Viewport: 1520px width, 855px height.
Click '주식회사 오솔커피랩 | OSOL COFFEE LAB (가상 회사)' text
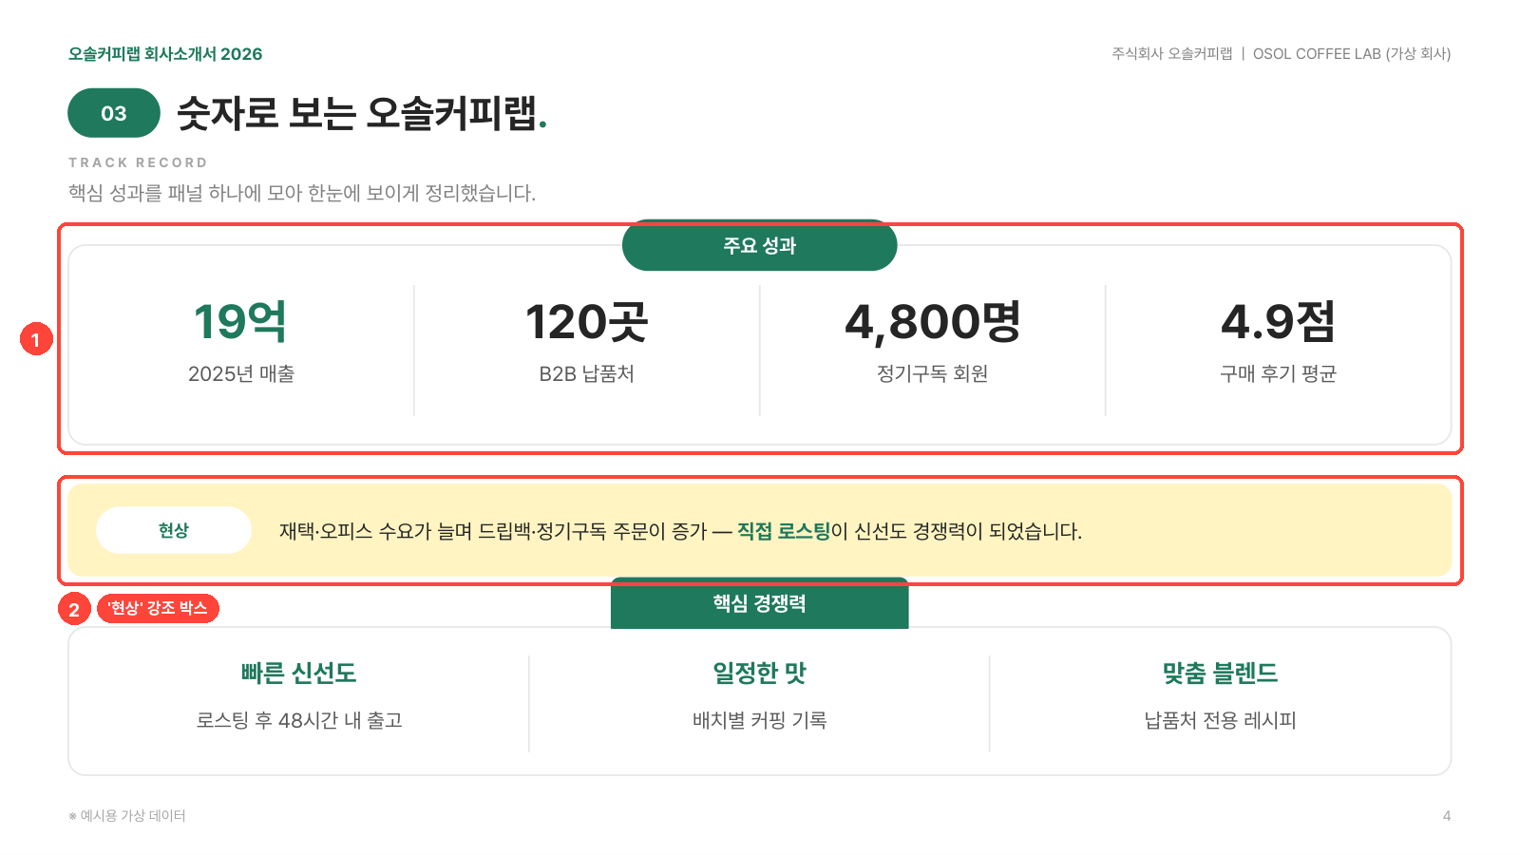coord(1282,54)
